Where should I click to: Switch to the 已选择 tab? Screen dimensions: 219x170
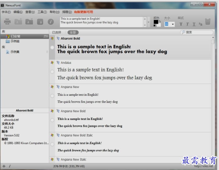click(x=56, y=32)
